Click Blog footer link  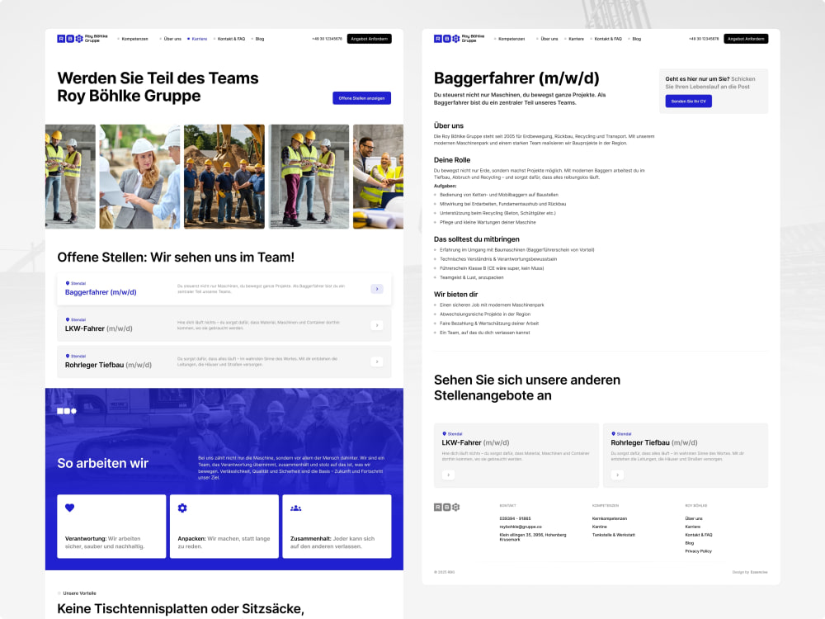pos(689,543)
